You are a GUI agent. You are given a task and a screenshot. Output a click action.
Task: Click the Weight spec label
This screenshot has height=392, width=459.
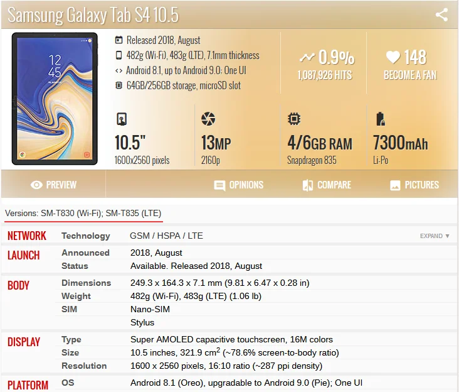(76, 296)
